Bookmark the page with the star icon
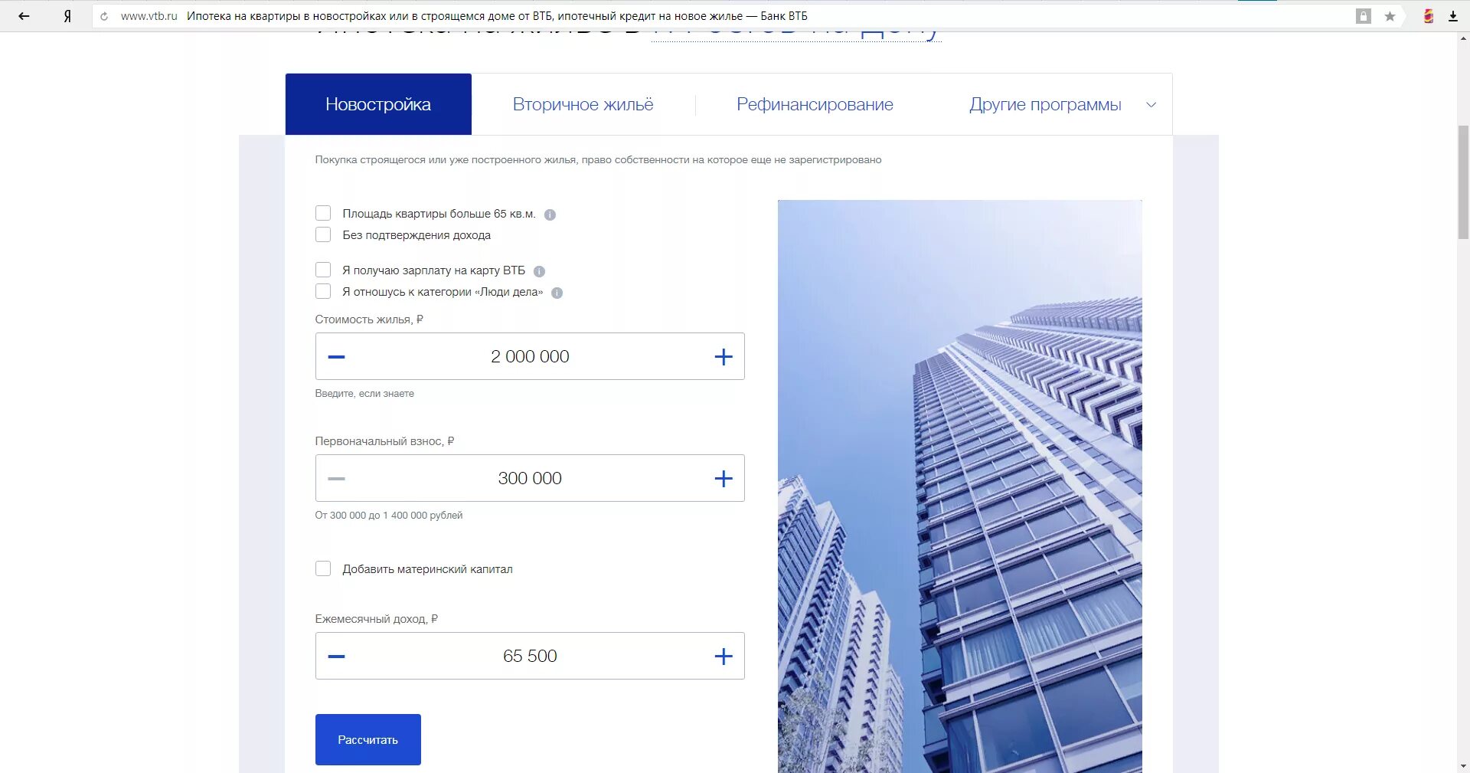This screenshot has width=1470, height=773. [1390, 16]
